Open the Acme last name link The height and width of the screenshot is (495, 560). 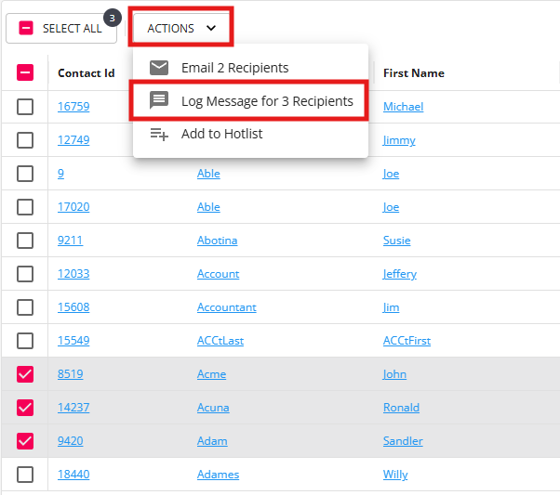[x=211, y=374]
